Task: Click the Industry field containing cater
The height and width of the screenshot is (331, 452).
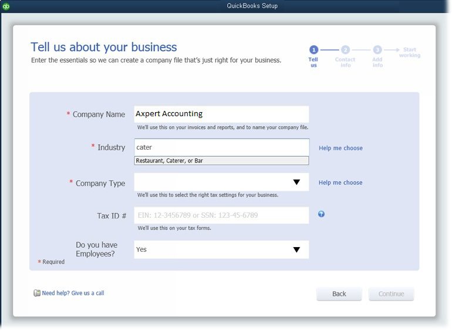Action: click(x=222, y=147)
